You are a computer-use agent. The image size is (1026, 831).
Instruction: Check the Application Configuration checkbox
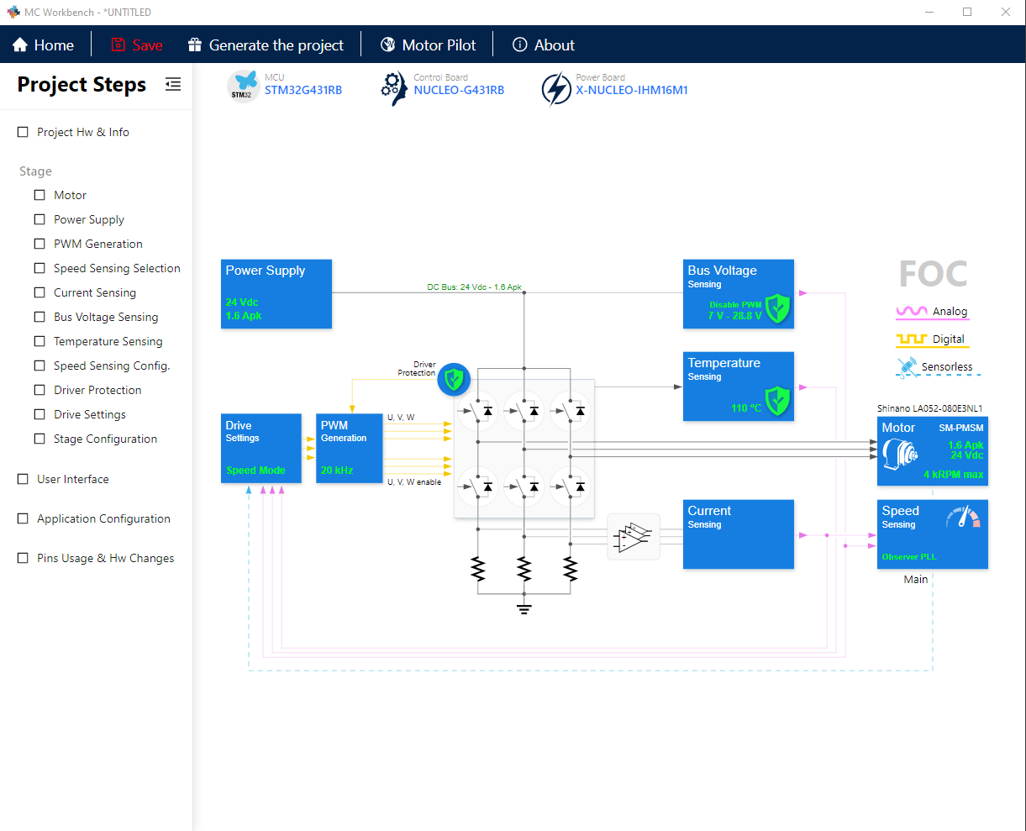coord(24,518)
